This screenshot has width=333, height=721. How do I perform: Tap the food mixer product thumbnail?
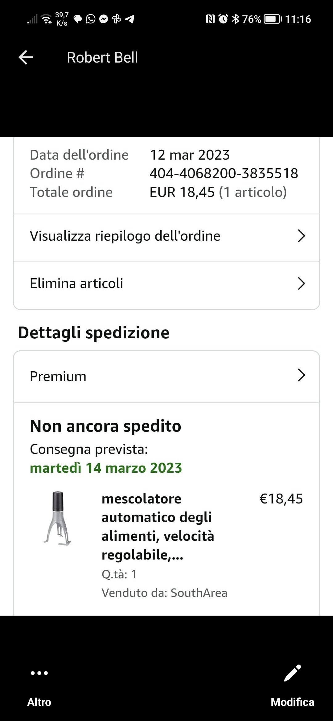(58, 518)
